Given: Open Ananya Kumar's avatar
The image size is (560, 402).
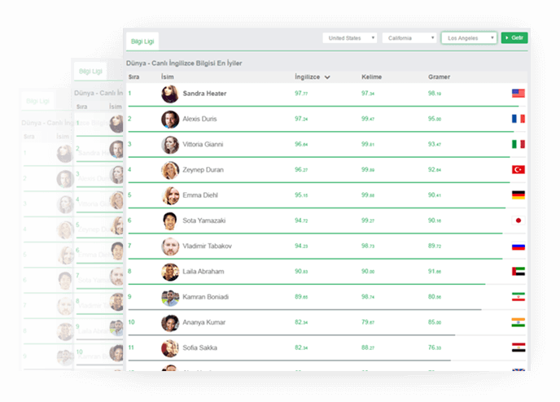Looking at the screenshot, I should pos(170,323).
